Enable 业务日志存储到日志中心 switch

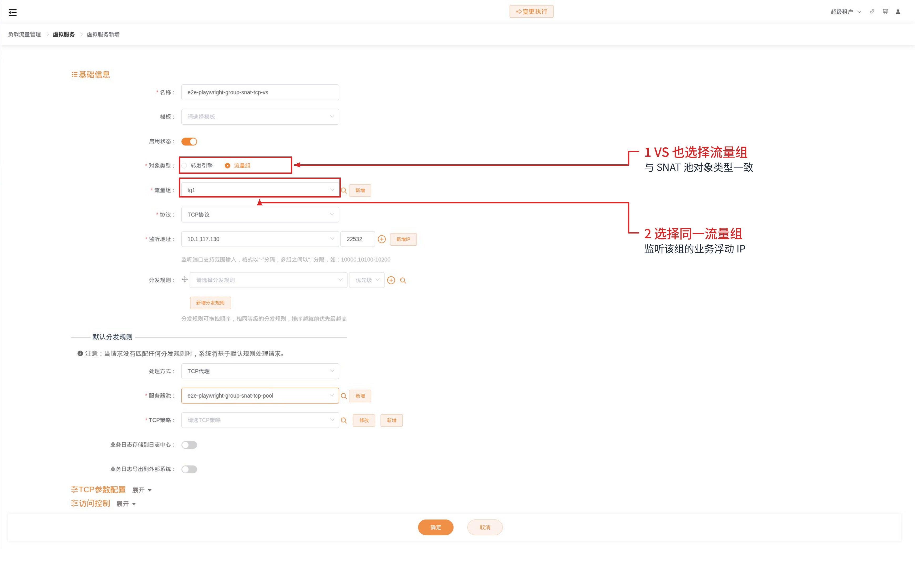(189, 445)
